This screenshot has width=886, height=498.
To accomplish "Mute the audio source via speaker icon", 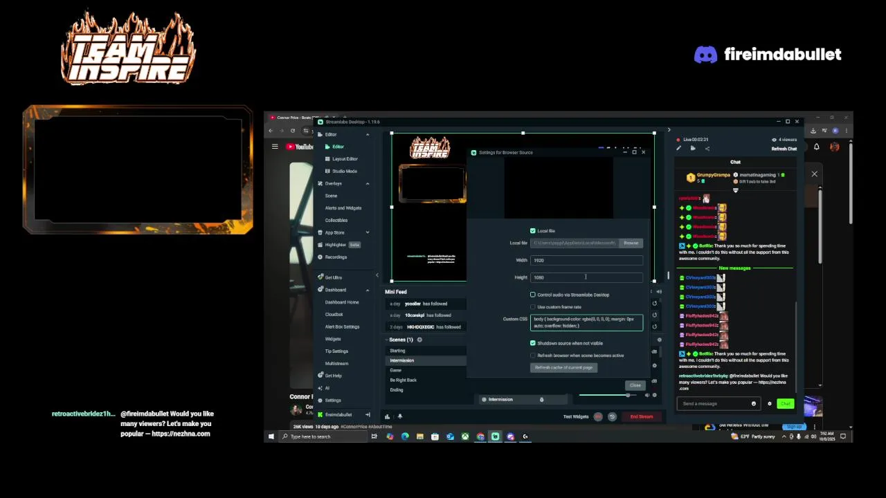I will click(x=648, y=395).
